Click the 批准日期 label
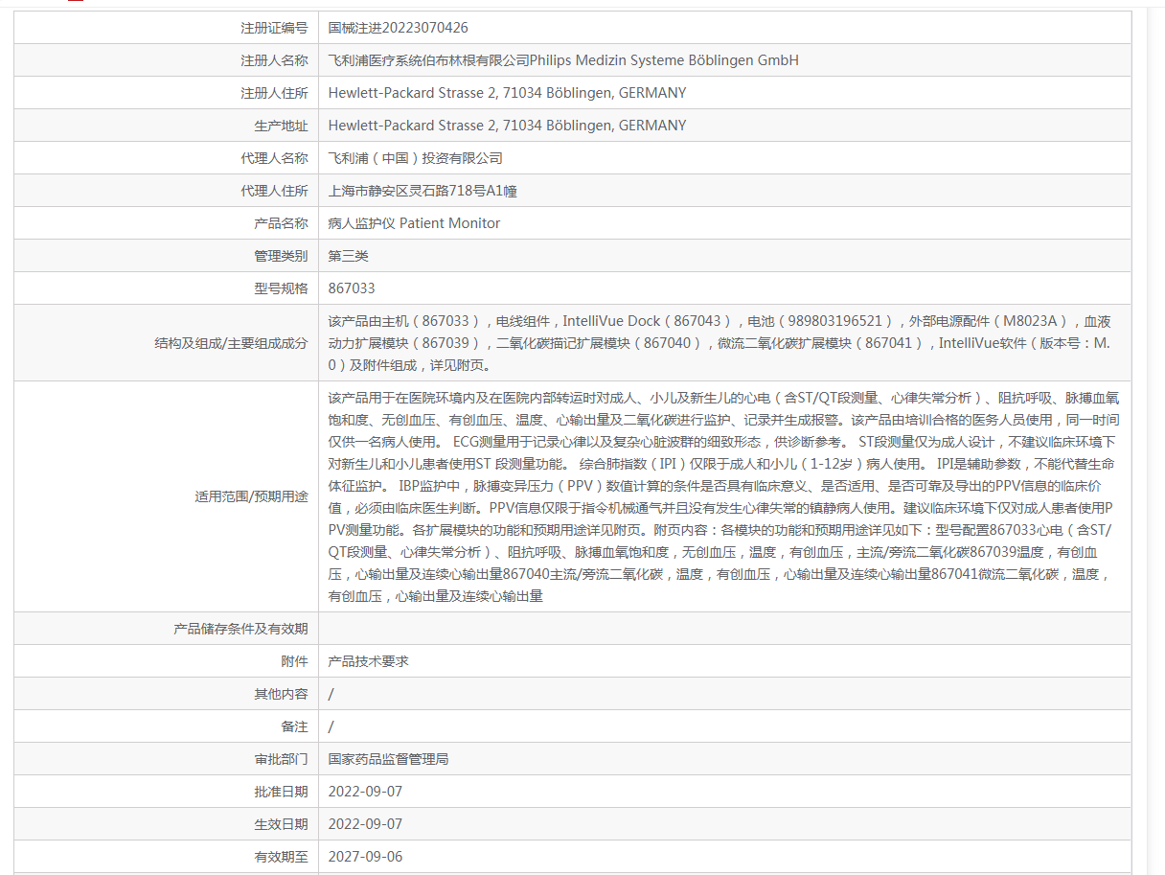 click(x=281, y=792)
